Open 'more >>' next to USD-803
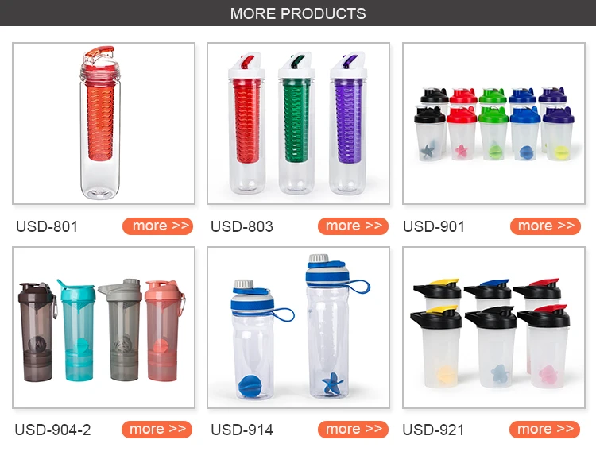Screen dimensions: 596x459 pyautogui.click(x=353, y=226)
